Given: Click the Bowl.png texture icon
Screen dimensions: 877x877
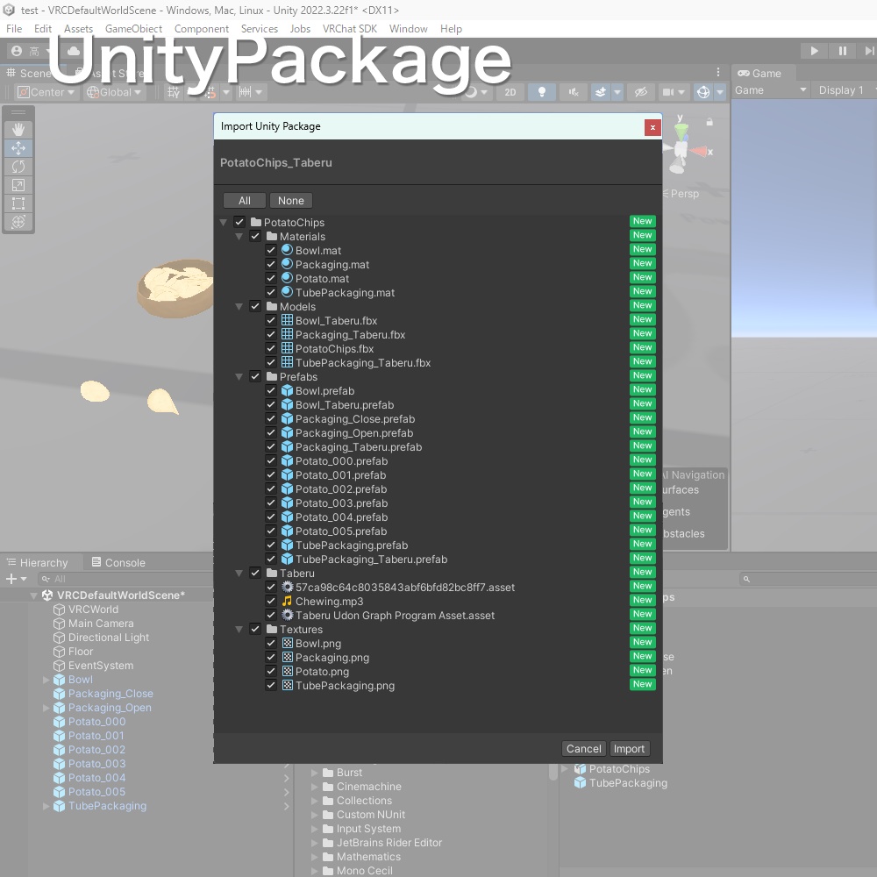Looking at the screenshot, I should point(287,643).
